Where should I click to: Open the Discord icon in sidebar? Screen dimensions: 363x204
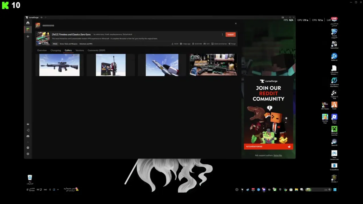[28, 136]
